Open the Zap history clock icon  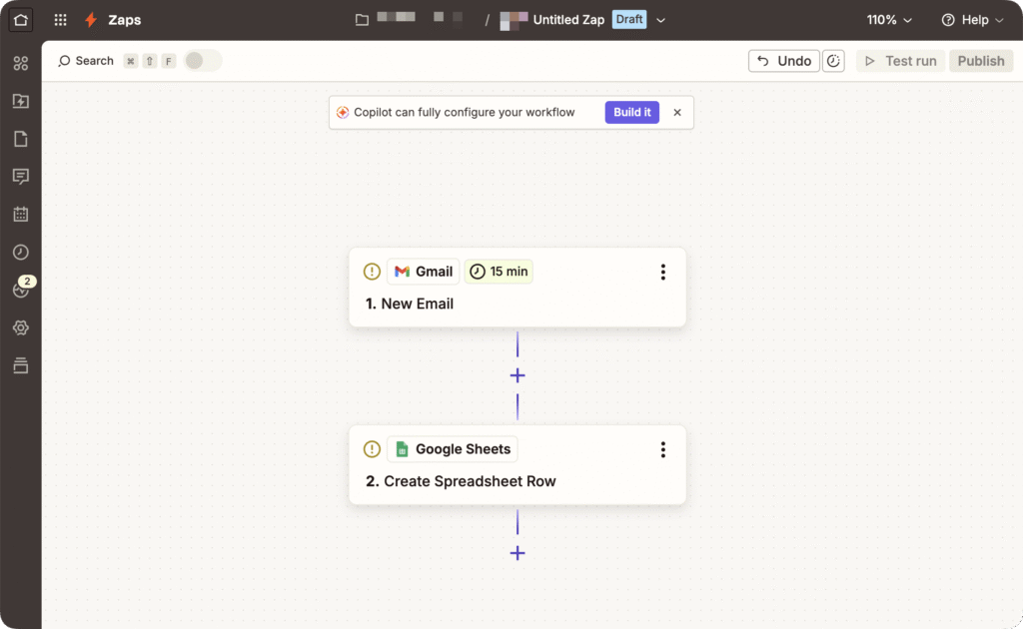(x=21, y=253)
